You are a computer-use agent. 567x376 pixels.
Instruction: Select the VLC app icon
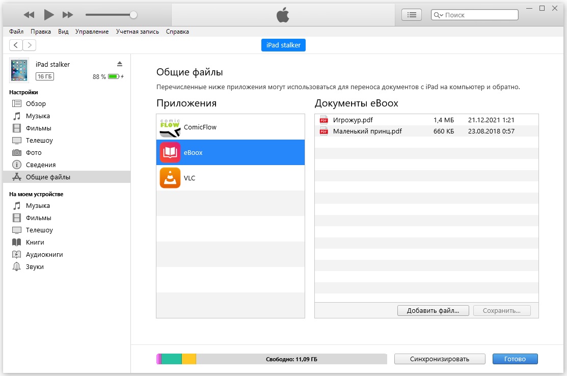[x=170, y=178]
